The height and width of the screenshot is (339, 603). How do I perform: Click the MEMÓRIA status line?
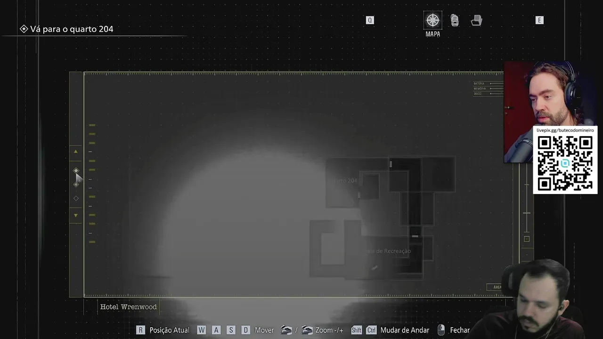click(488, 89)
